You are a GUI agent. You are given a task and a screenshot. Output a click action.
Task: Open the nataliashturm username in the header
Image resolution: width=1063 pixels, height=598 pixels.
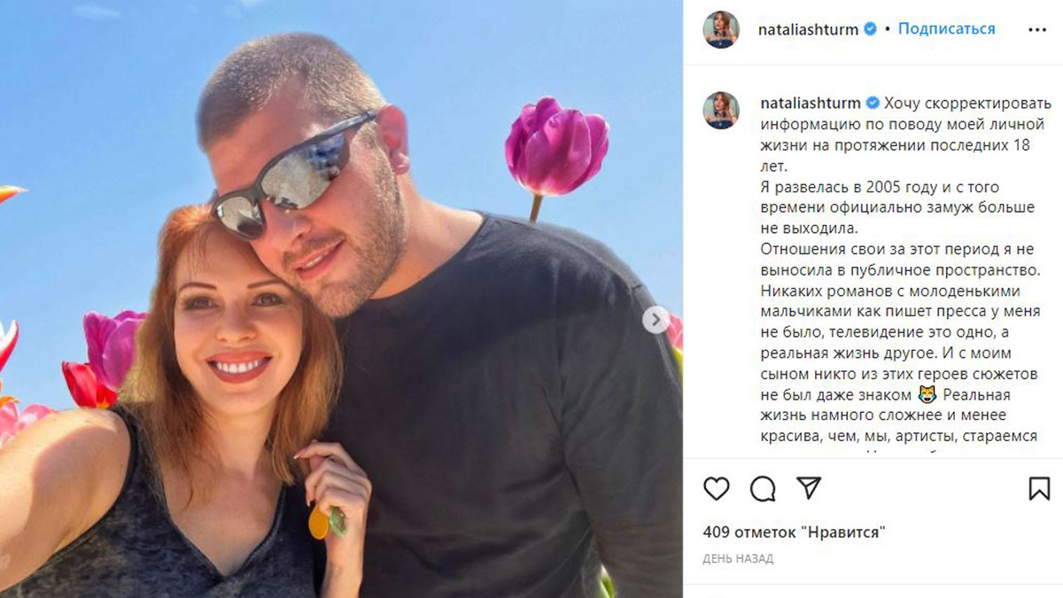(809, 29)
